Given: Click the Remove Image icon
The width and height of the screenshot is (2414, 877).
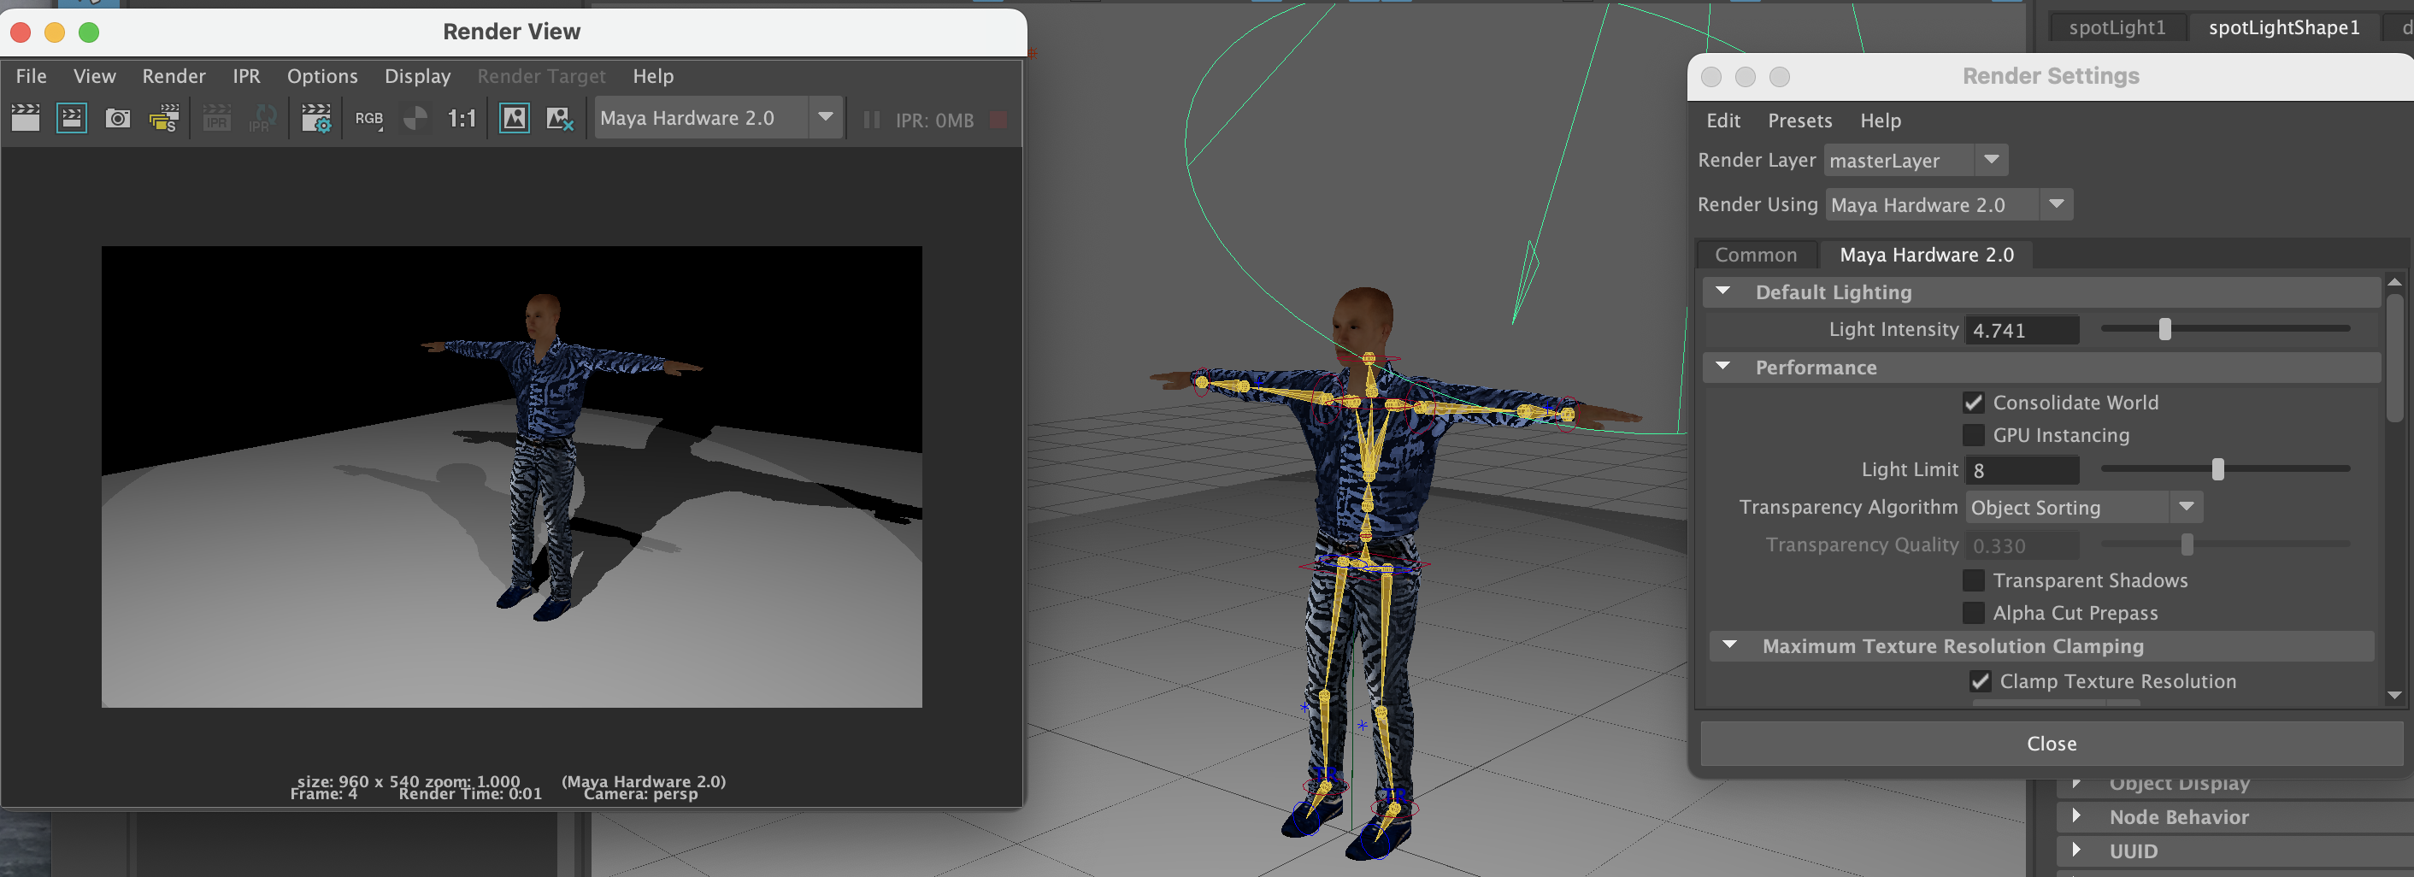Looking at the screenshot, I should [x=559, y=118].
